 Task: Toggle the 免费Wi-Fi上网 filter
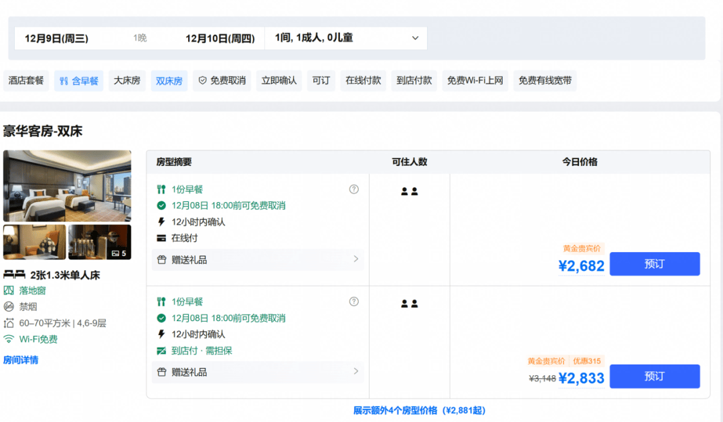475,81
